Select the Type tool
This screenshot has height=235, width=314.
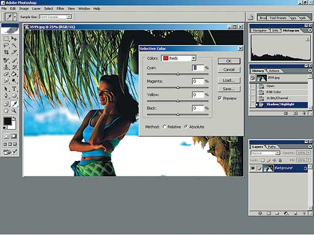14,89
